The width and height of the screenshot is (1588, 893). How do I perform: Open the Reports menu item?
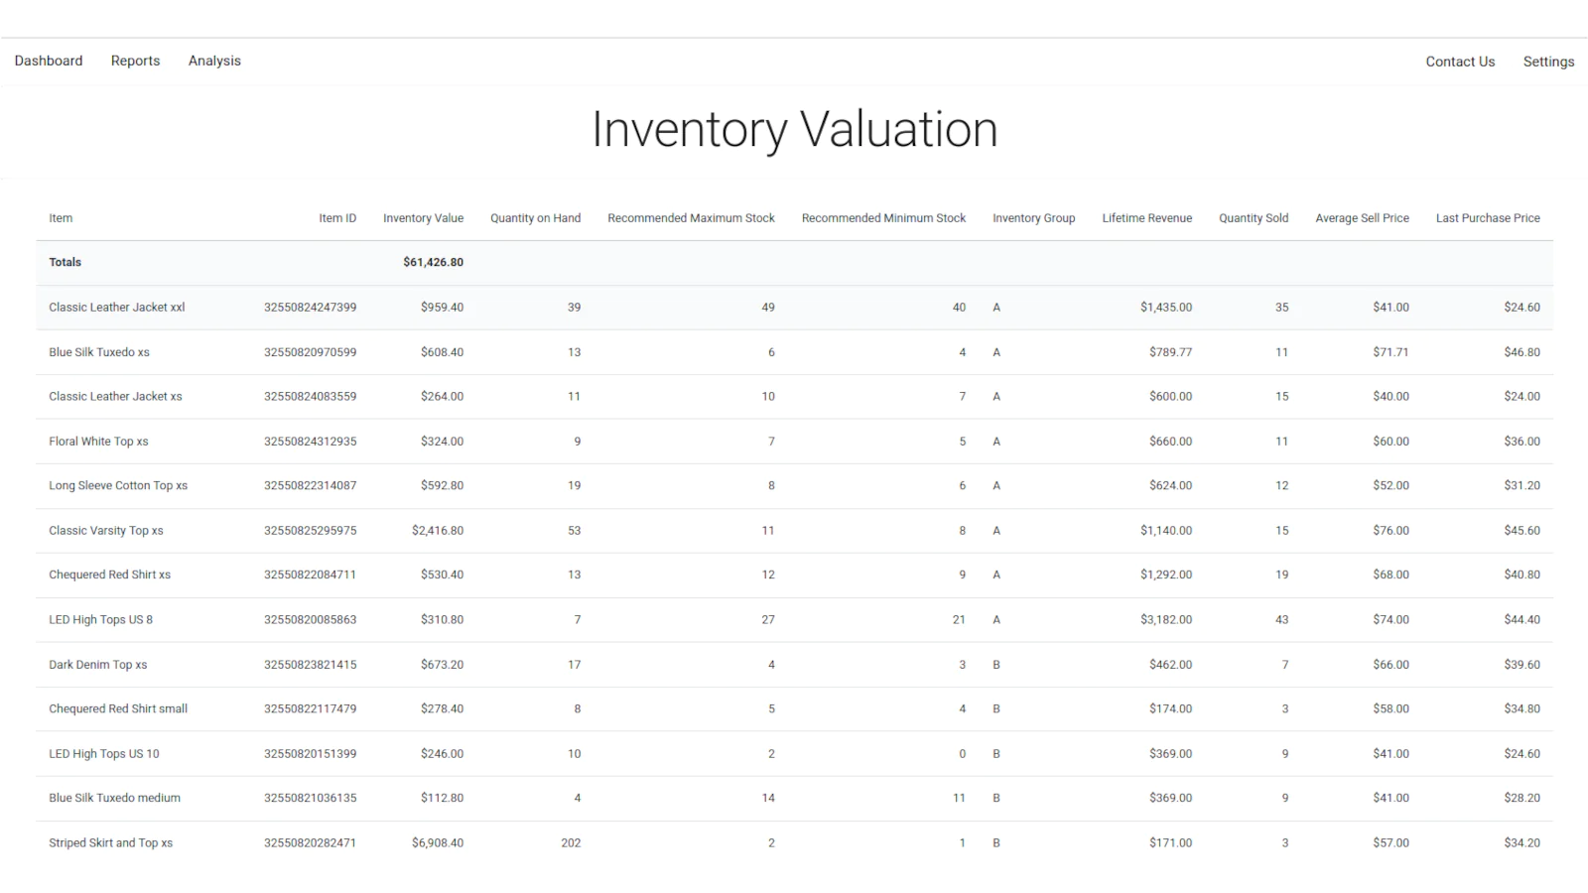pyautogui.click(x=135, y=61)
